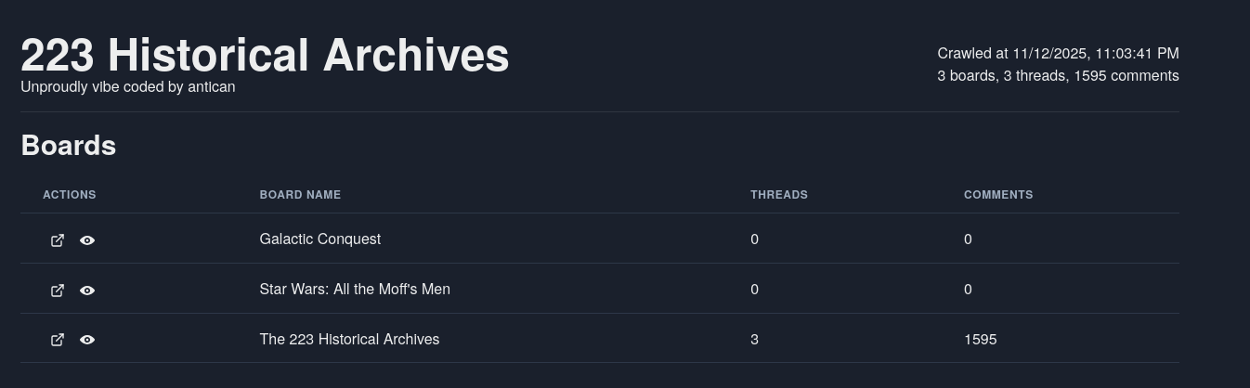Click the Actions column header
1250x388 pixels.
click(70, 195)
